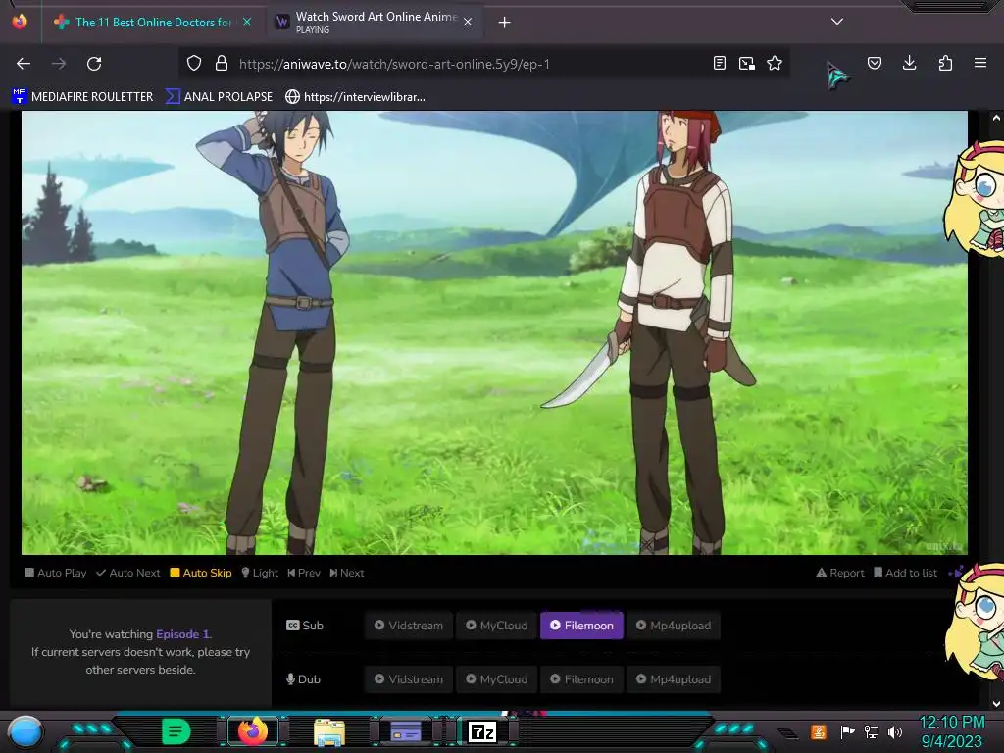Open the Firefox downloads panel
This screenshot has height=753, width=1004.
tap(909, 63)
